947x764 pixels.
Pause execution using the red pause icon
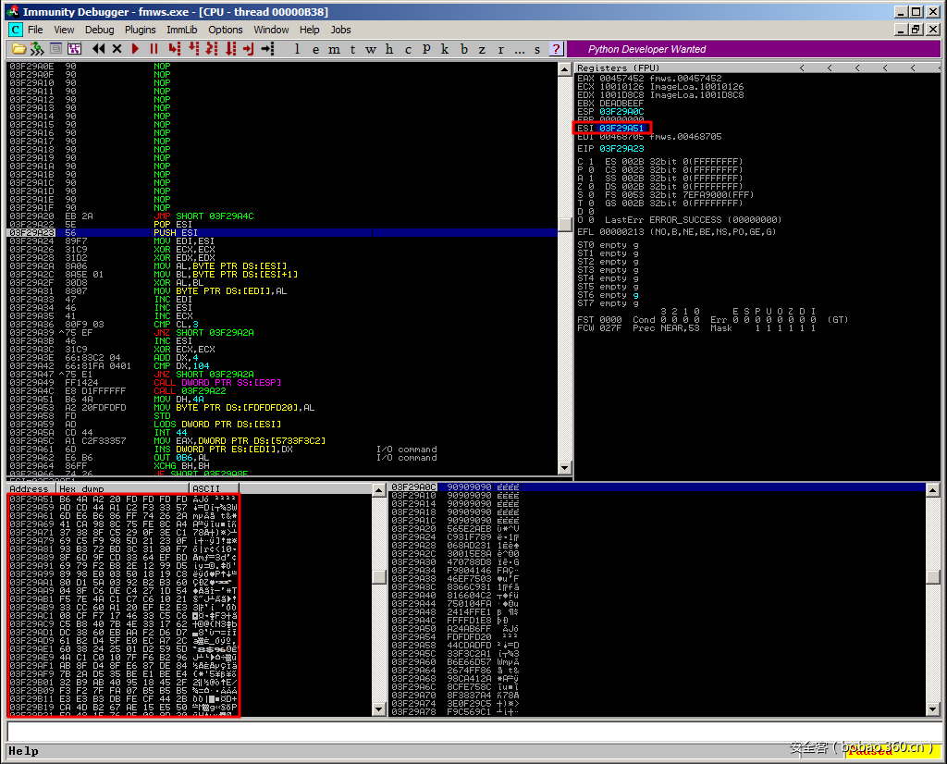(x=154, y=49)
